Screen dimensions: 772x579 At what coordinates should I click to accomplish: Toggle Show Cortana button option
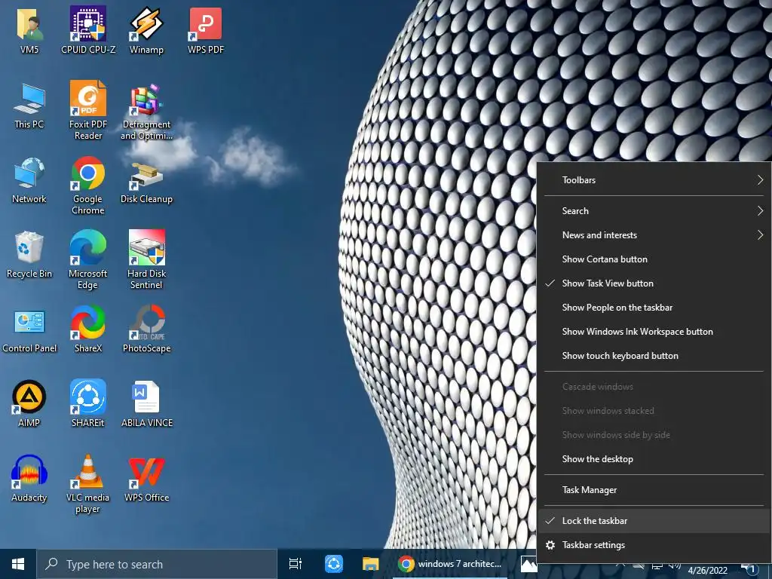pyautogui.click(x=654, y=259)
